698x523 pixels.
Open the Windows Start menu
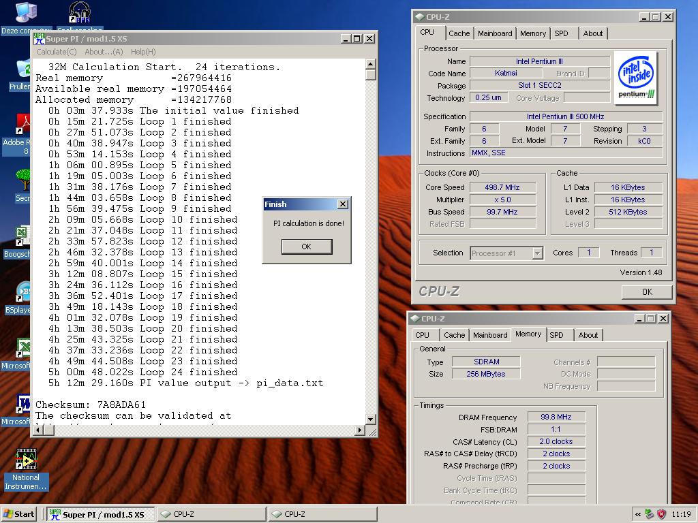click(18, 514)
